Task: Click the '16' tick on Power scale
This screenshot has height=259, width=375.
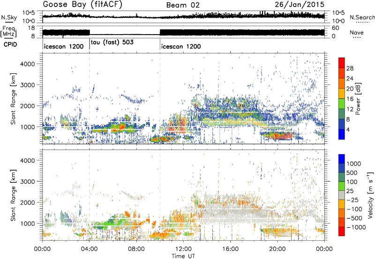Action: 350,99
